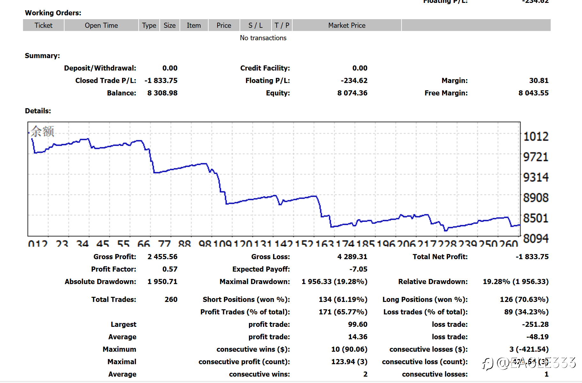582x383 pixels.
Task: Select the Market Price column header
Action: pos(347,25)
